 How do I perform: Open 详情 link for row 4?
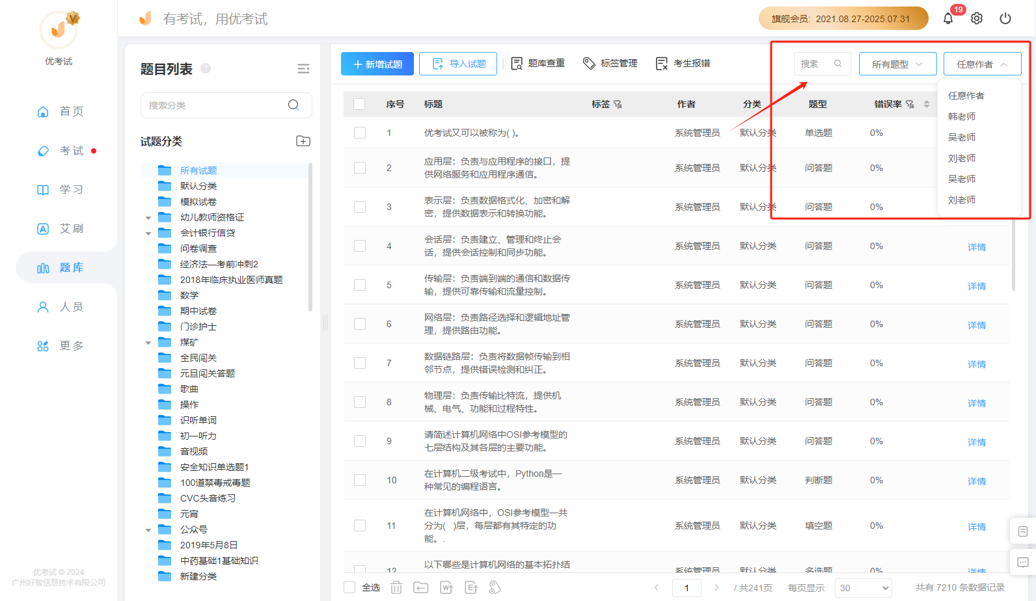[976, 247]
